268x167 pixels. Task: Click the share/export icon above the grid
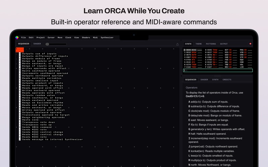pos(178,44)
